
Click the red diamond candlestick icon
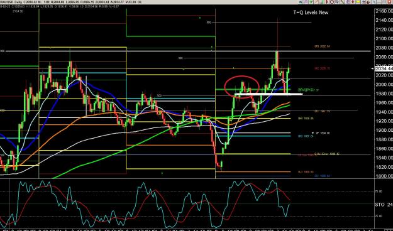(x=326, y=2)
